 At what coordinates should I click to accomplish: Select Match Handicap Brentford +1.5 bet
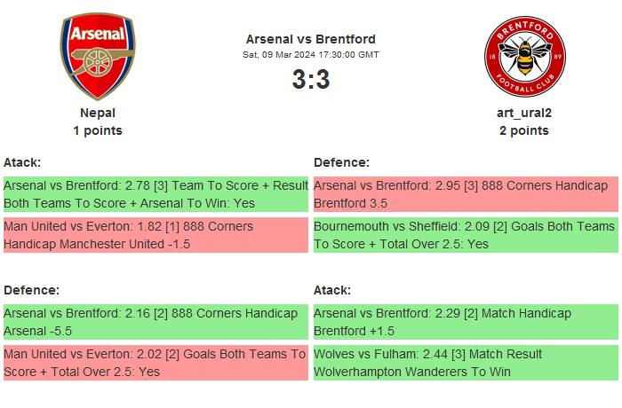[466, 322]
